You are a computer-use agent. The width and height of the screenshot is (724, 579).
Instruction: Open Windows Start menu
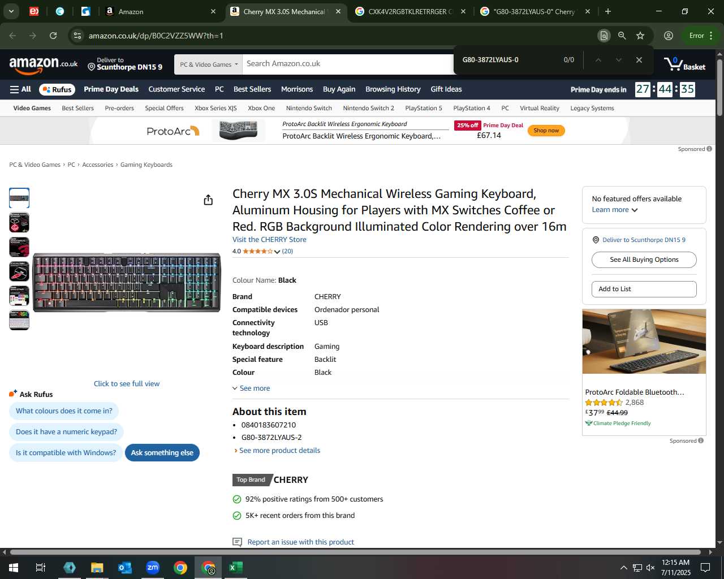(13, 567)
